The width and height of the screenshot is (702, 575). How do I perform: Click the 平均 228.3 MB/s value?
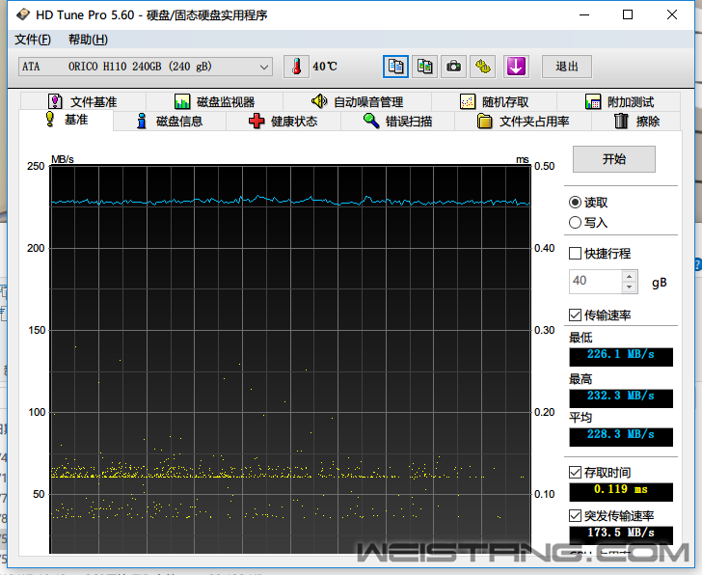[621, 437]
